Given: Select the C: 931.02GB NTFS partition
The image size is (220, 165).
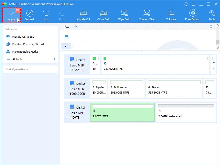Looking at the screenshot, I should tap(155, 65).
